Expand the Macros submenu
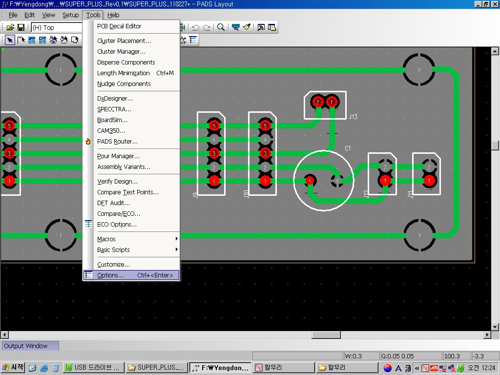 pos(132,239)
